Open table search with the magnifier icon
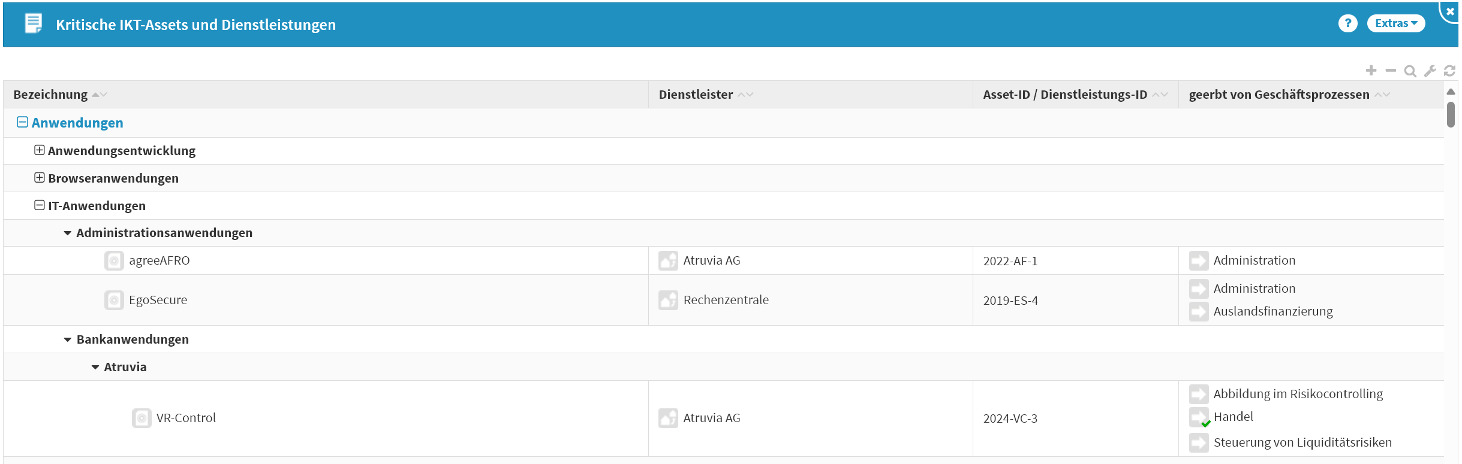 click(x=1410, y=71)
